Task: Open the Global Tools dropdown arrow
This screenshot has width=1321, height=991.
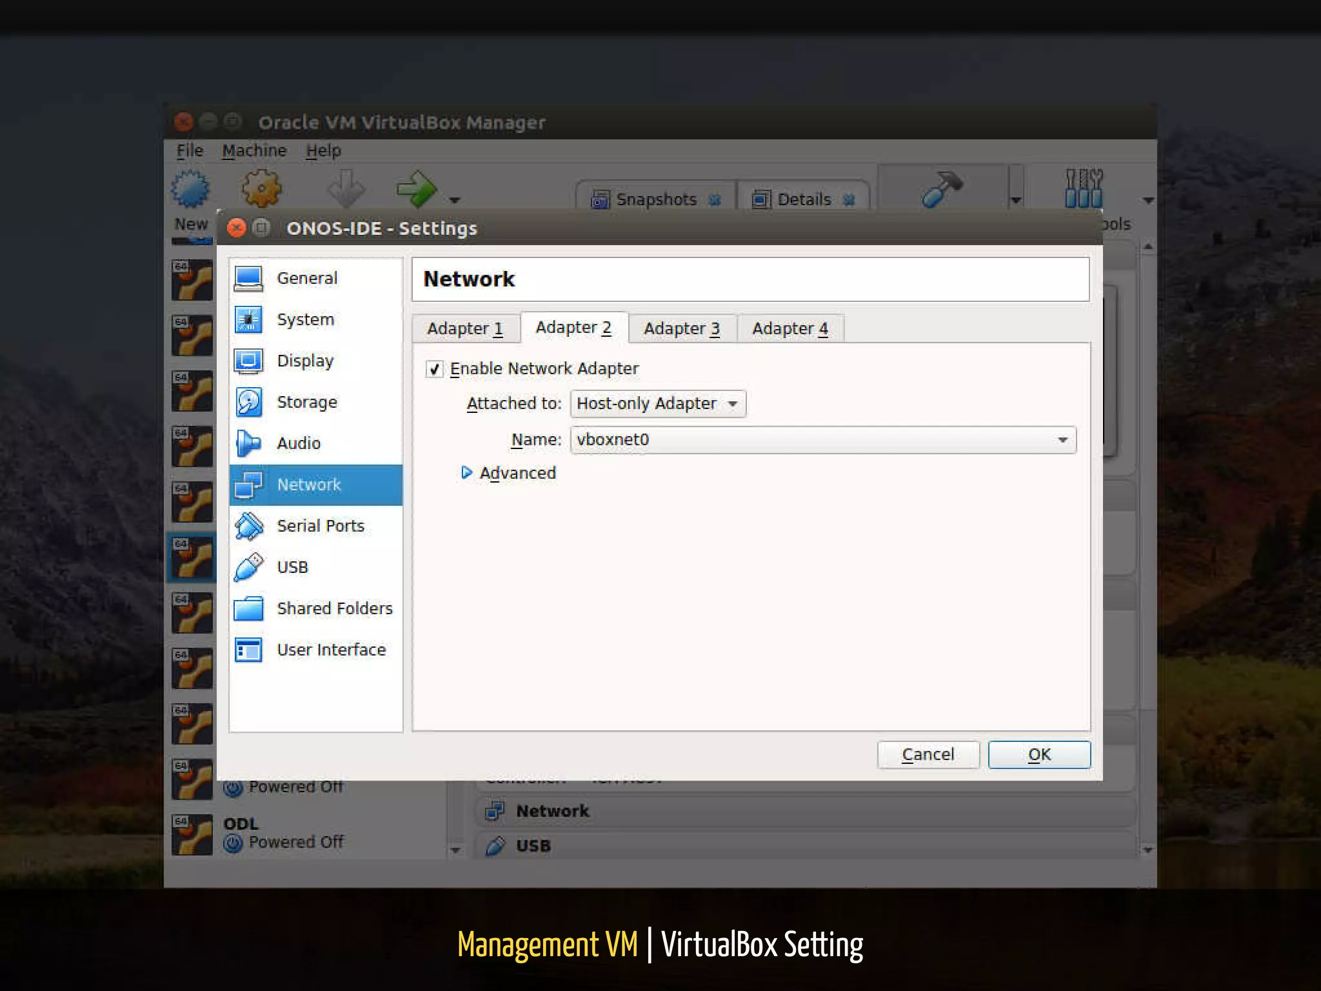Action: coord(1147,200)
